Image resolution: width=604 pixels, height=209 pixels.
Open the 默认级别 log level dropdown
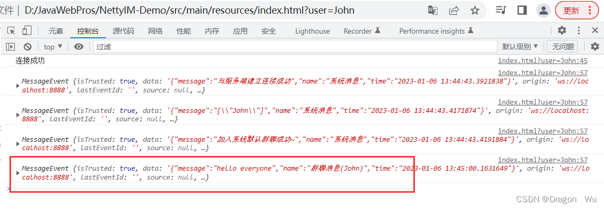pos(520,47)
